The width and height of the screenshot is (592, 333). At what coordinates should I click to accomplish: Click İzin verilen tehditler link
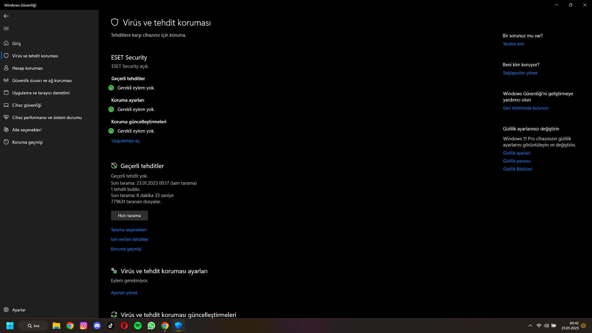(129, 239)
